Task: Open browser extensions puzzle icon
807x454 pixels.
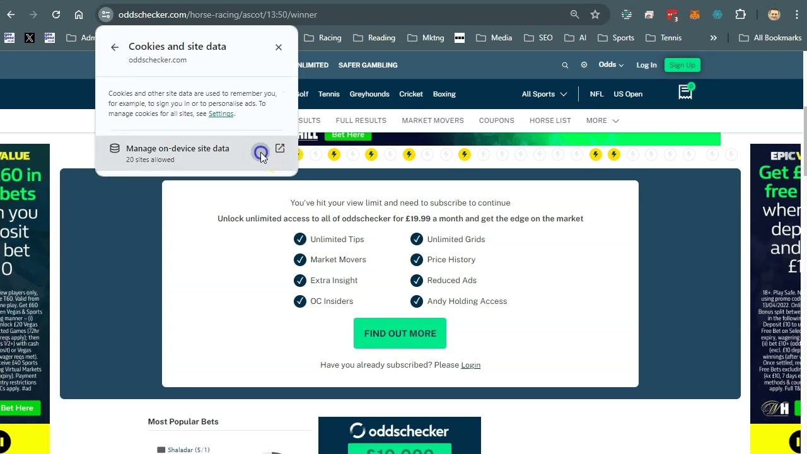Action: (x=741, y=15)
